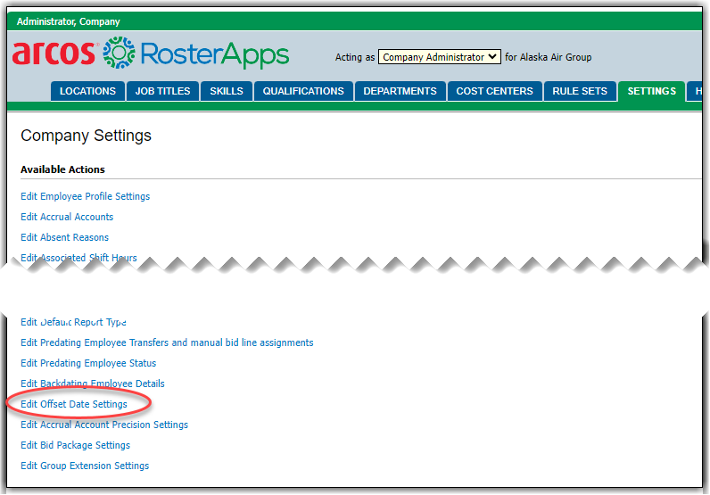
Task: Click Edit Offset Date Settings link
Action: pos(74,404)
